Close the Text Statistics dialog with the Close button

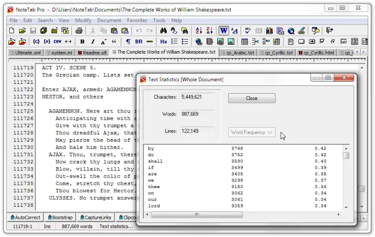pyautogui.click(x=252, y=98)
